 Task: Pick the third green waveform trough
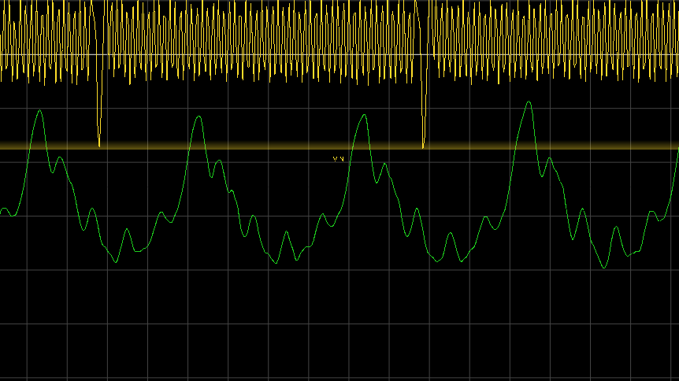pos(434,261)
